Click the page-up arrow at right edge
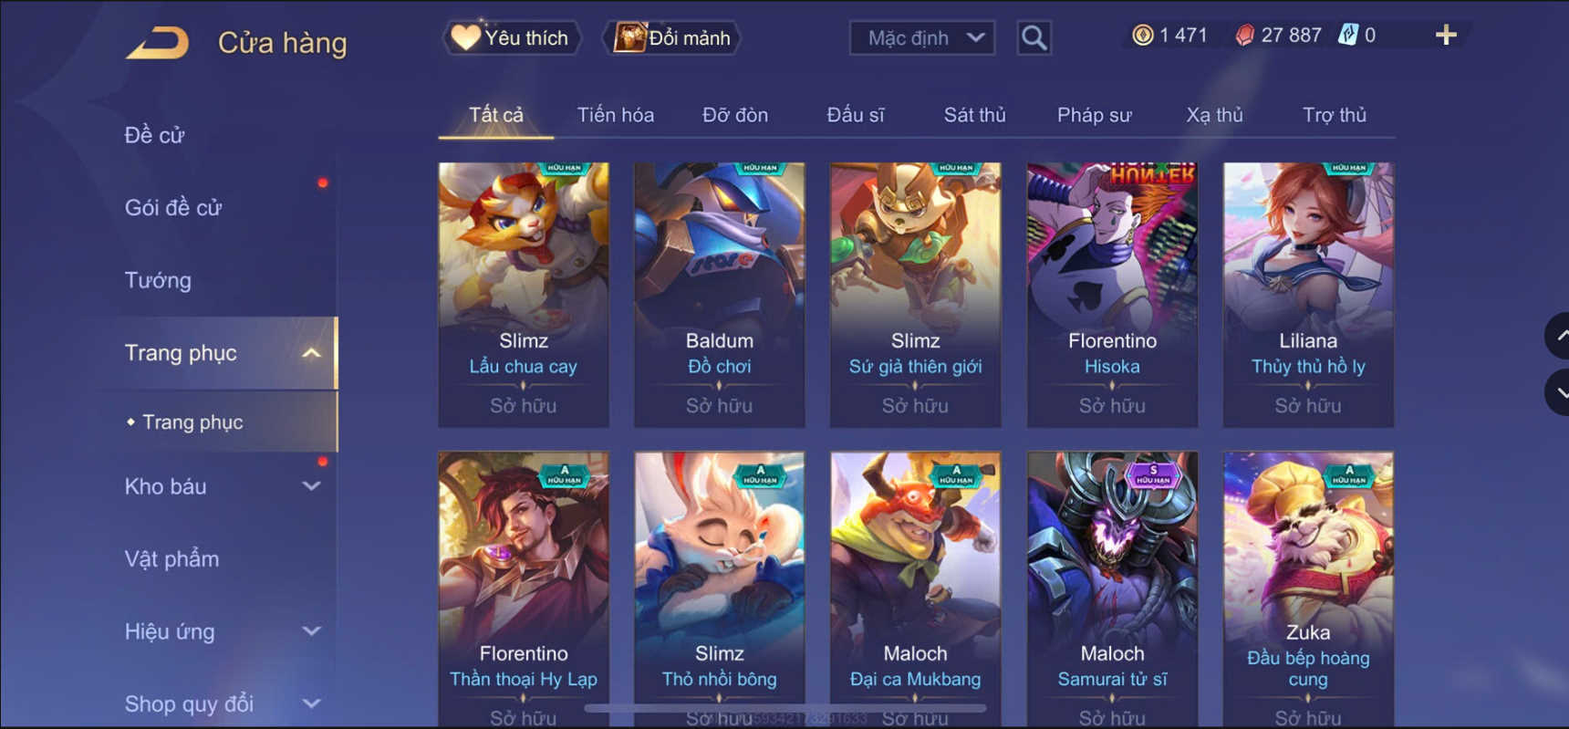 [x=1557, y=336]
